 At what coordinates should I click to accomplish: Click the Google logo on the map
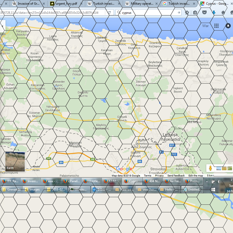(x=124, y=169)
